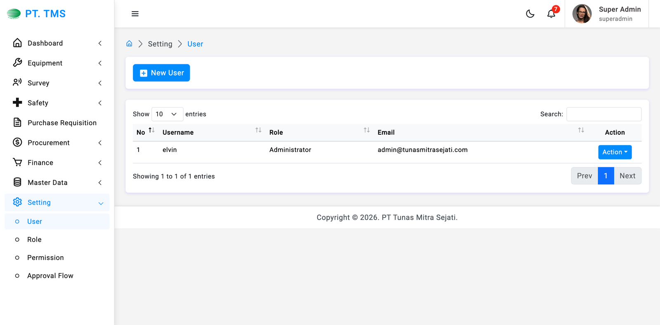The image size is (660, 325).
Task: Toggle dark mode with moon icon
Action: (530, 14)
